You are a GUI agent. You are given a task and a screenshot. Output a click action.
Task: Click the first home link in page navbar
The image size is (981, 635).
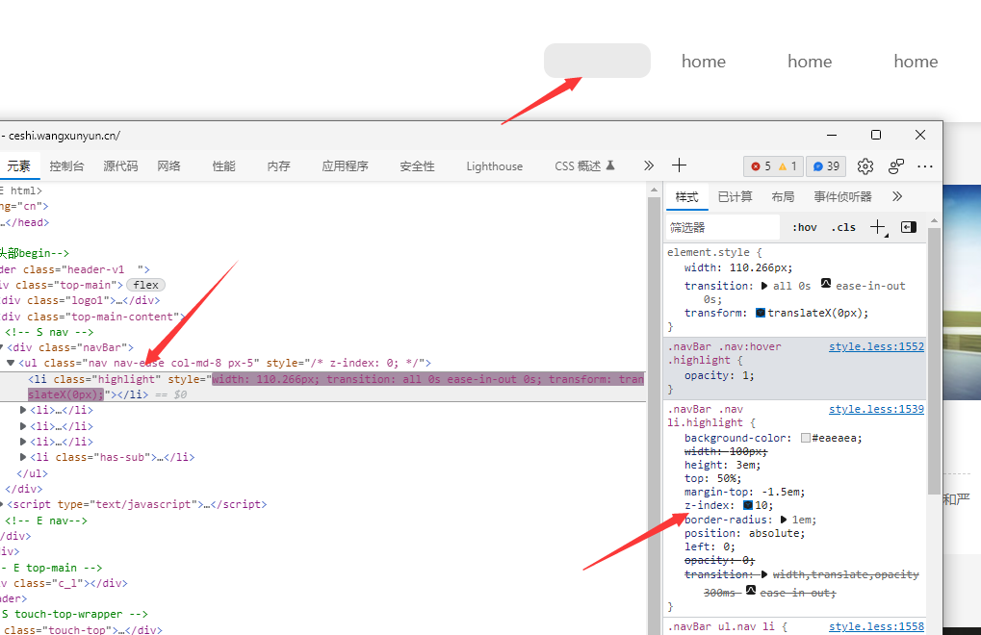(703, 62)
